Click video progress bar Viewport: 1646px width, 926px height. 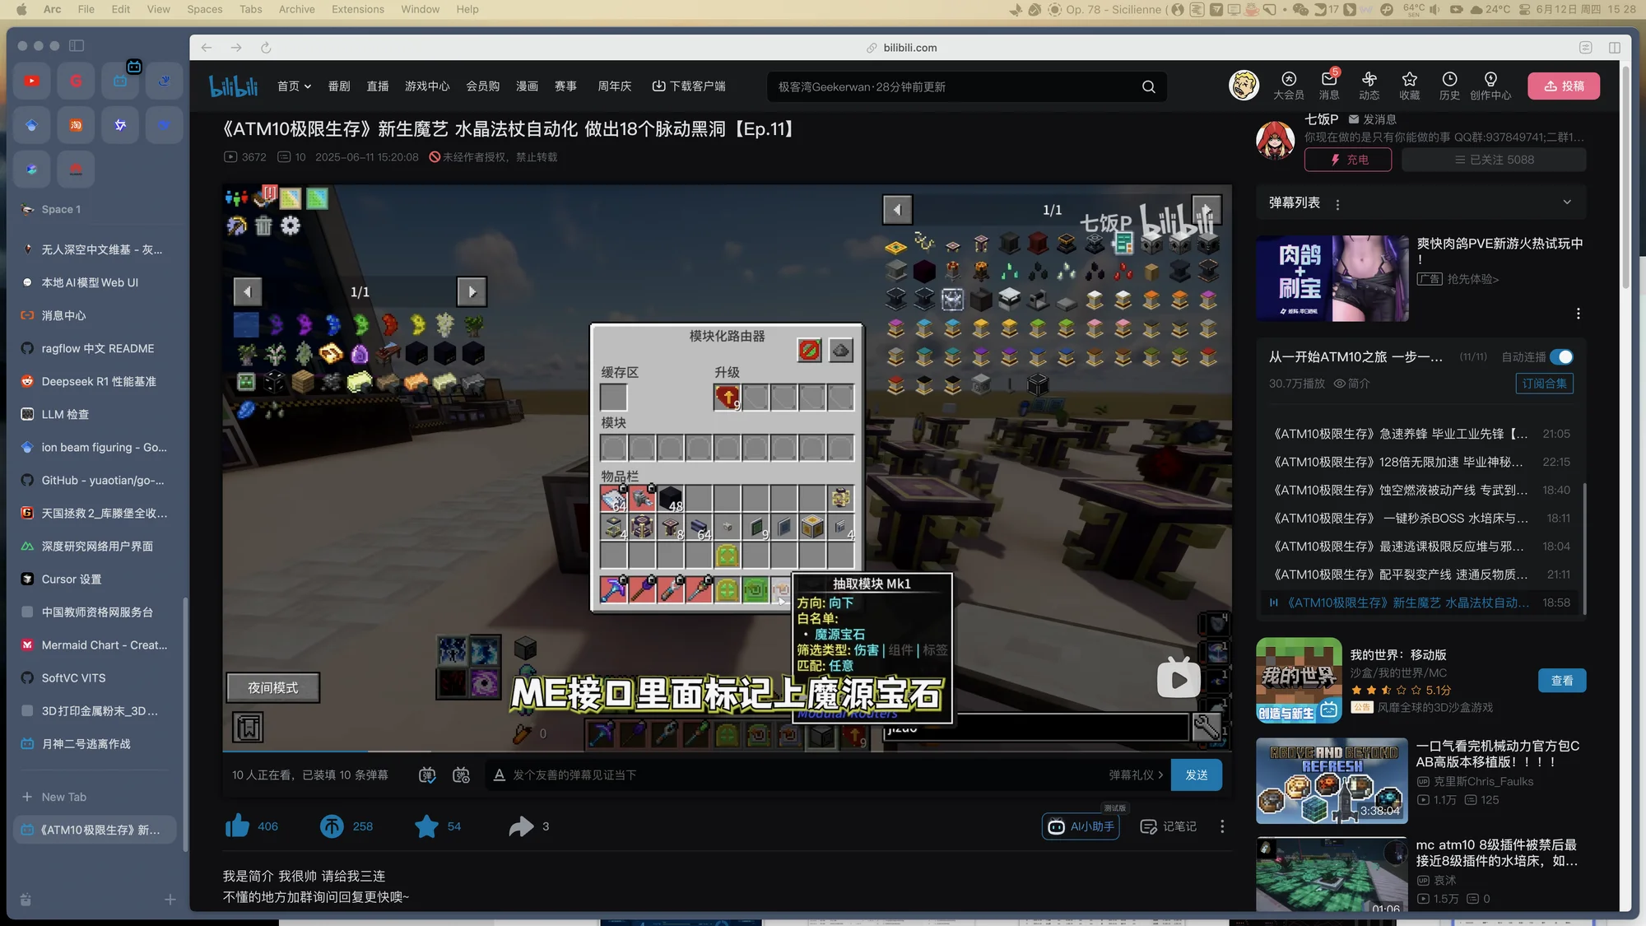coord(727,750)
